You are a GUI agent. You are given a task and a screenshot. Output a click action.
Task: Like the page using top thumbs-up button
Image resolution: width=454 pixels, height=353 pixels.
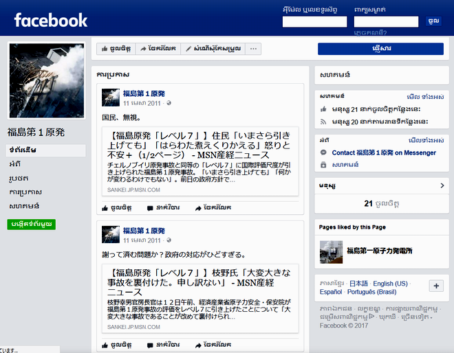[116, 49]
